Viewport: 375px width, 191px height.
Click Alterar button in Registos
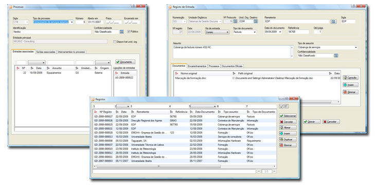(288, 127)
